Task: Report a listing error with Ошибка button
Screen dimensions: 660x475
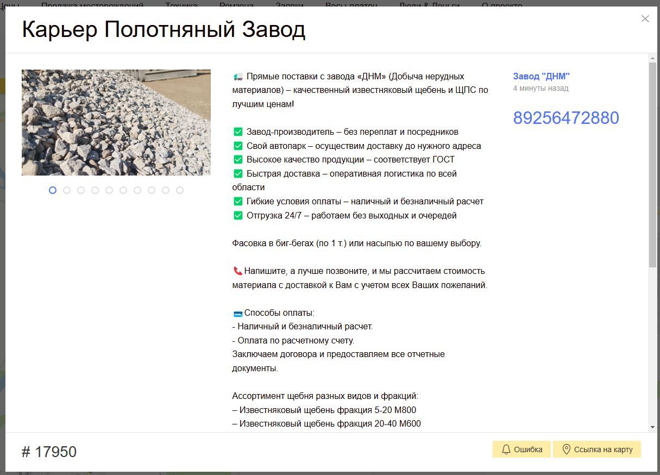Action: [521, 449]
